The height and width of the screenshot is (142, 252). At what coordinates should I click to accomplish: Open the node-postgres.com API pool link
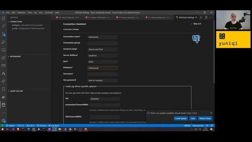click(106, 93)
